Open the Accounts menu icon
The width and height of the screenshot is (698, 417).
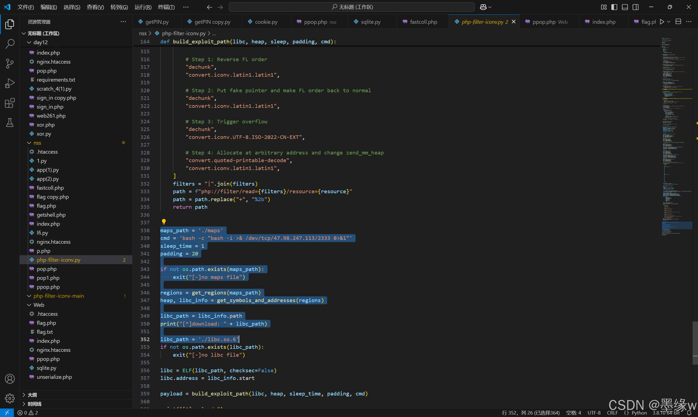10,379
